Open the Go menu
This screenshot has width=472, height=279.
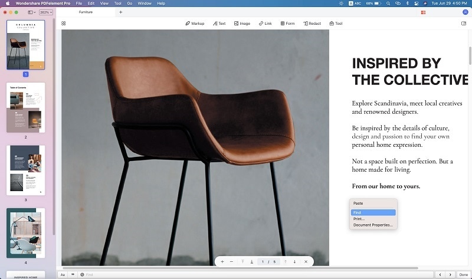130,4
